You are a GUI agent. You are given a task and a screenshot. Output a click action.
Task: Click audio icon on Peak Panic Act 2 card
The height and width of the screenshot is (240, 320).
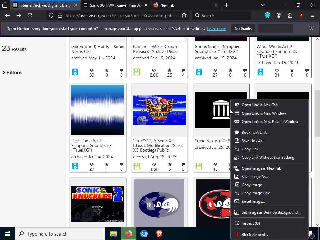point(75,166)
